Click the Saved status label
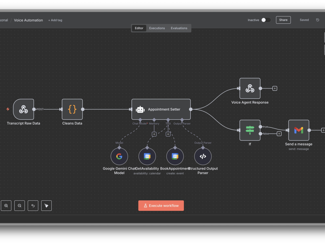 tap(304, 20)
